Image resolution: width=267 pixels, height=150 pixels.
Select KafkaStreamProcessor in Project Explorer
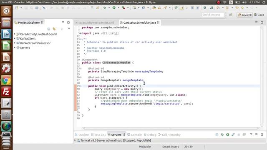point(35,43)
